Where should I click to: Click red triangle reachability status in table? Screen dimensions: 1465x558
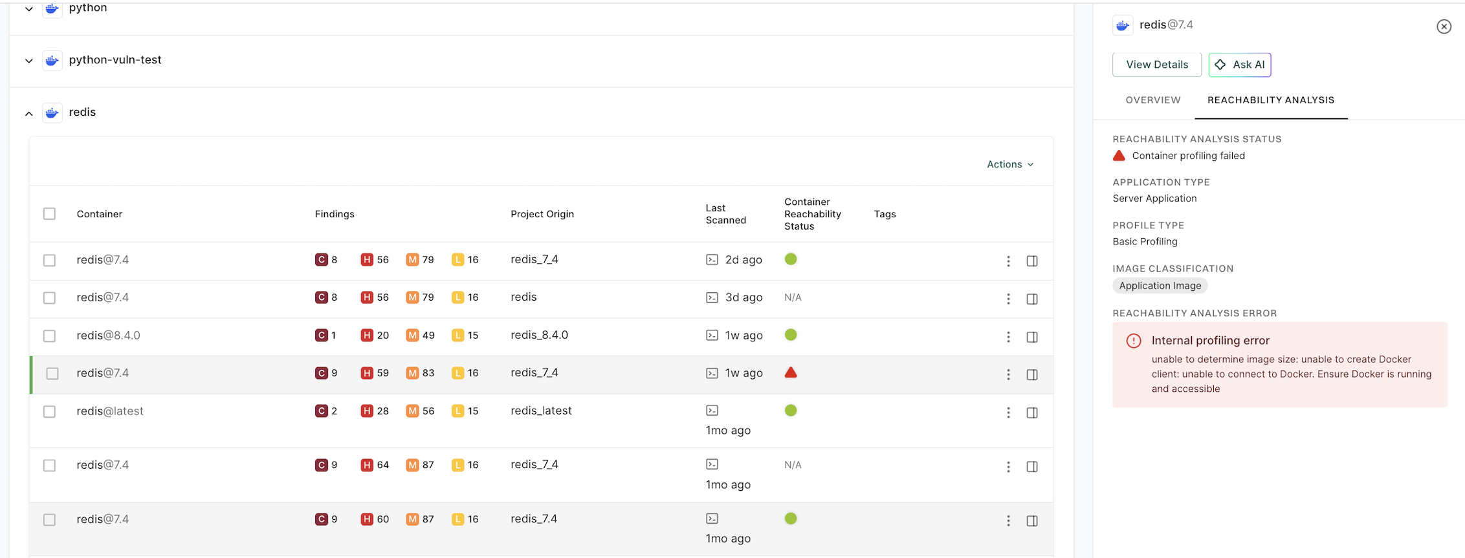click(x=790, y=372)
